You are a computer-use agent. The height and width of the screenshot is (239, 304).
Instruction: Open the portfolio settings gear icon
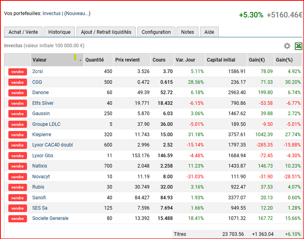[x=287, y=46]
